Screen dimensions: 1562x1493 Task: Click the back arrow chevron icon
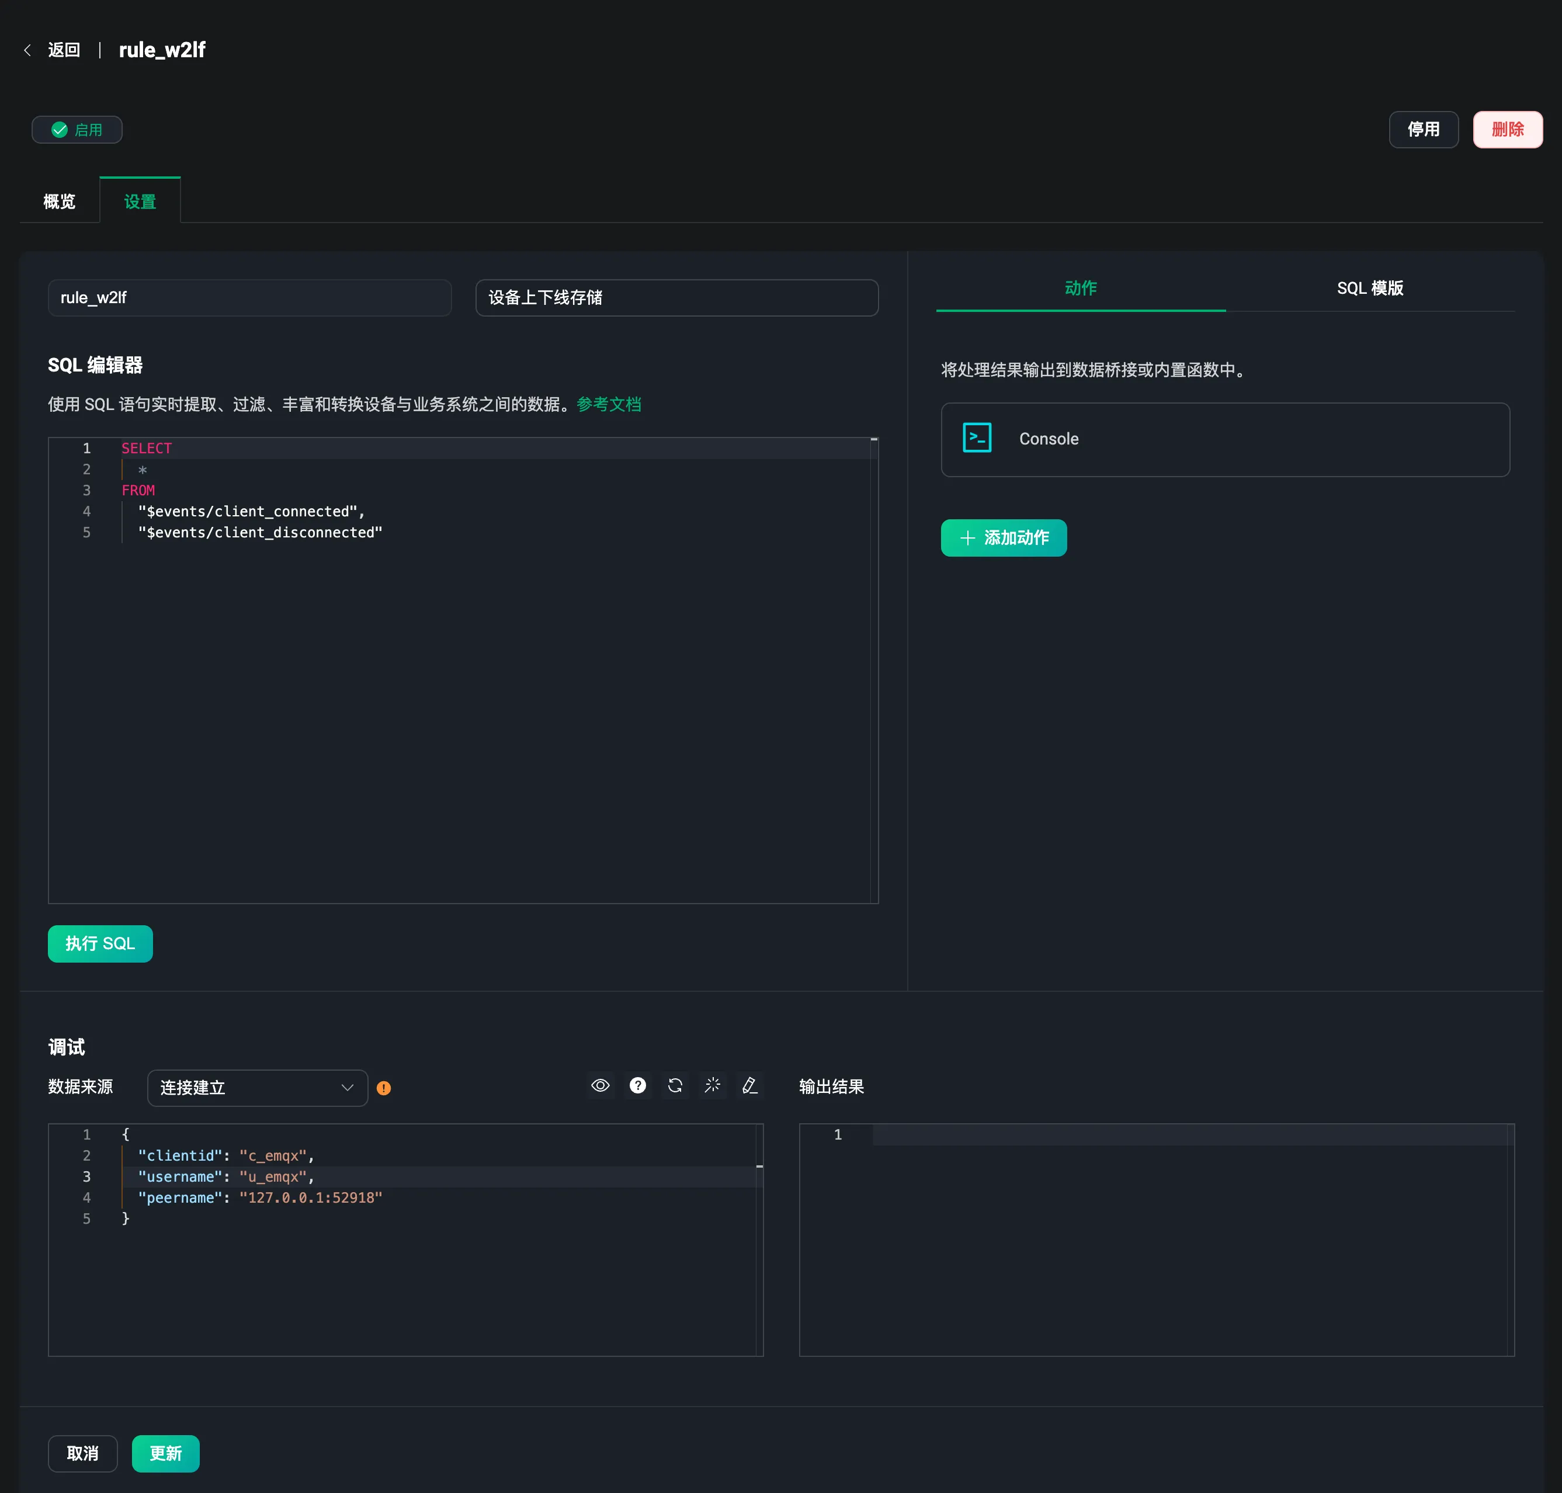28,50
